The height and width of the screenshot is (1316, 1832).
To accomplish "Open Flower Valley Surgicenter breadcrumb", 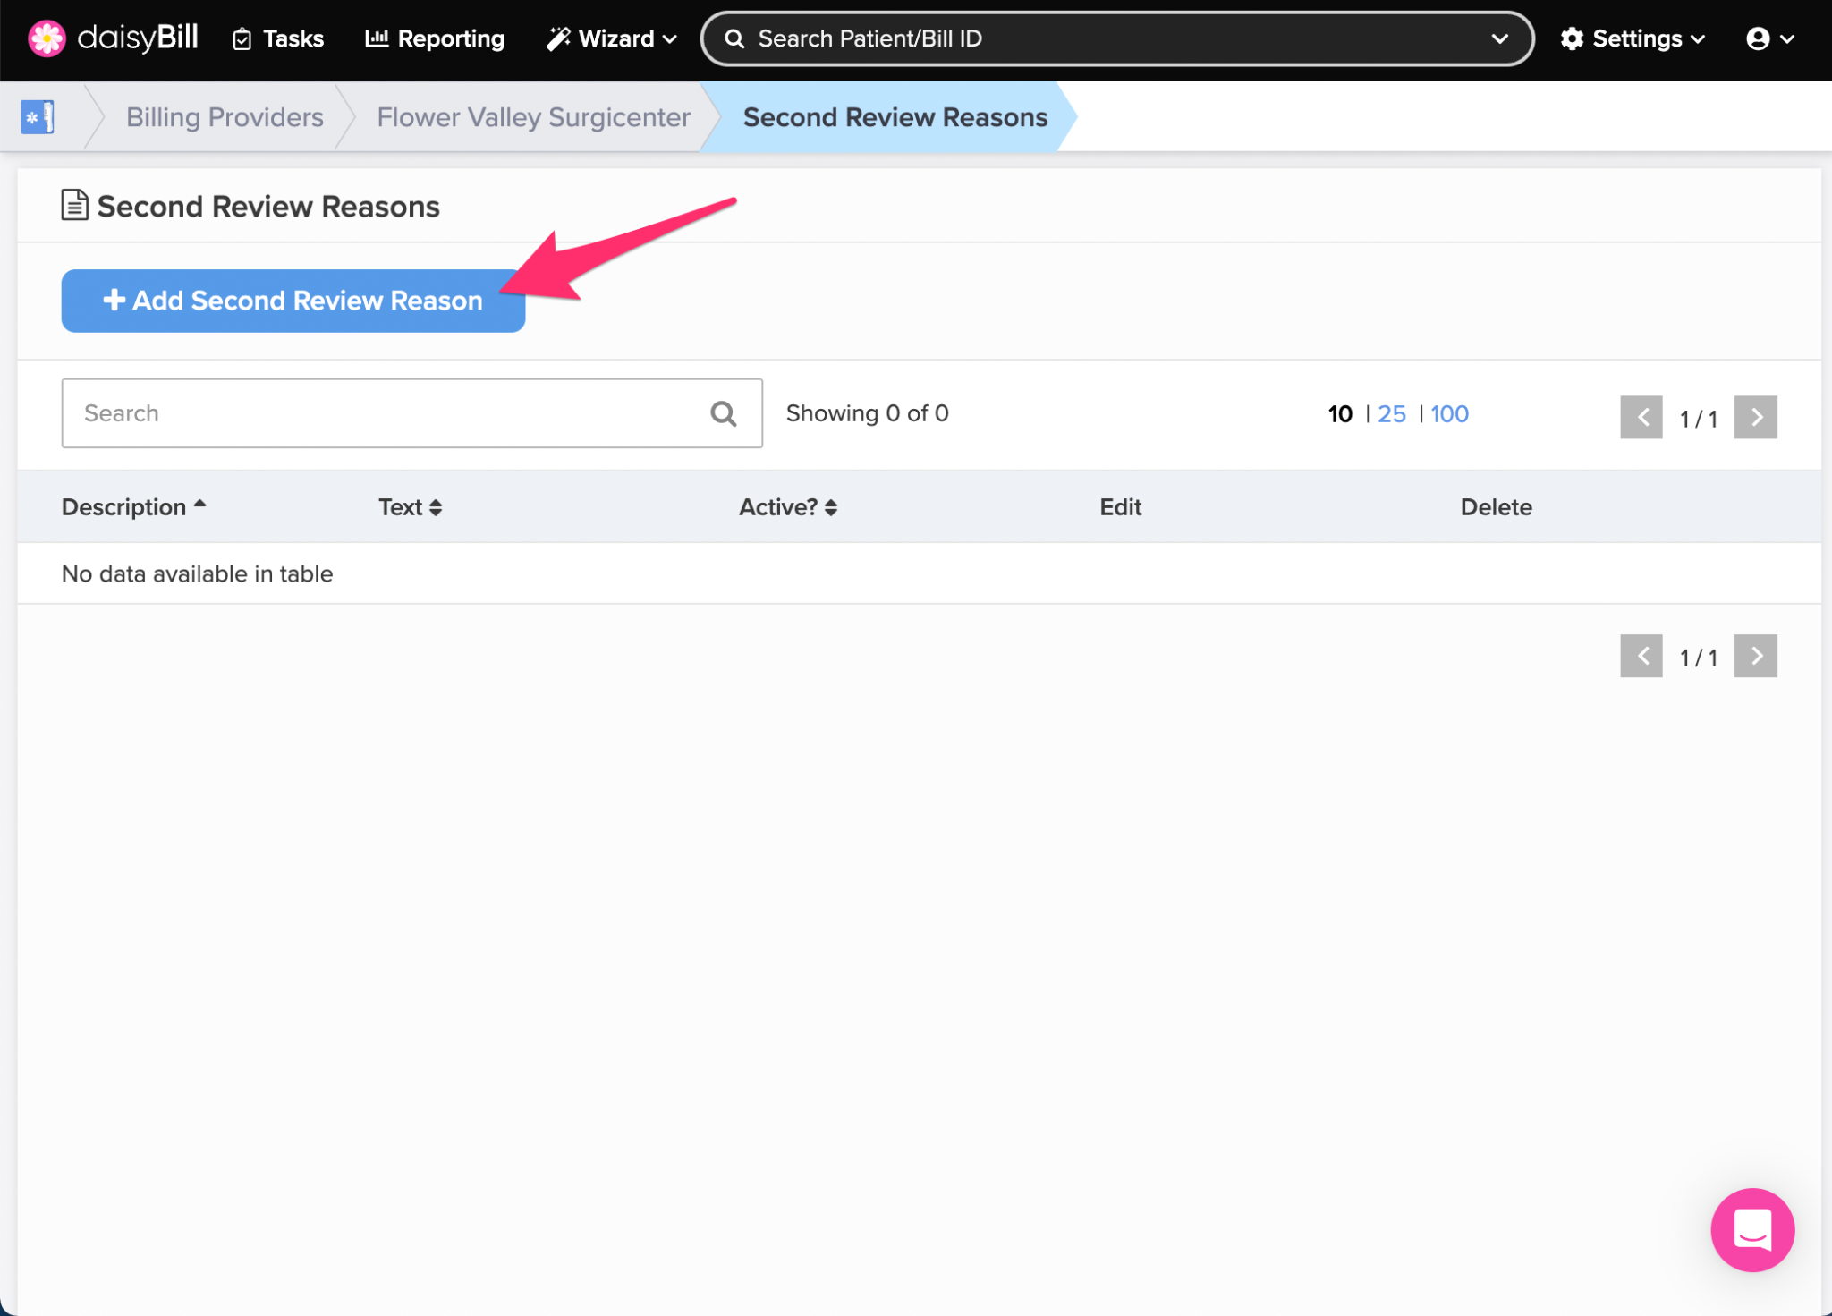I will [533, 117].
